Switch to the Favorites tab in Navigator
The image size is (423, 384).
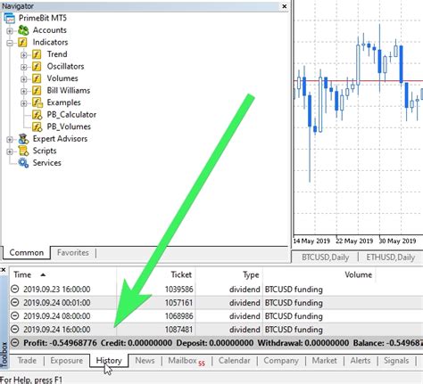click(73, 252)
